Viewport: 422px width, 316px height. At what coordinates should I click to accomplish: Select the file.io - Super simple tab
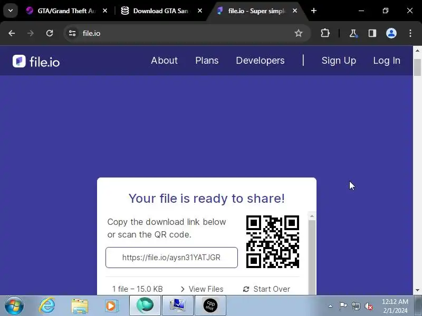point(253,11)
